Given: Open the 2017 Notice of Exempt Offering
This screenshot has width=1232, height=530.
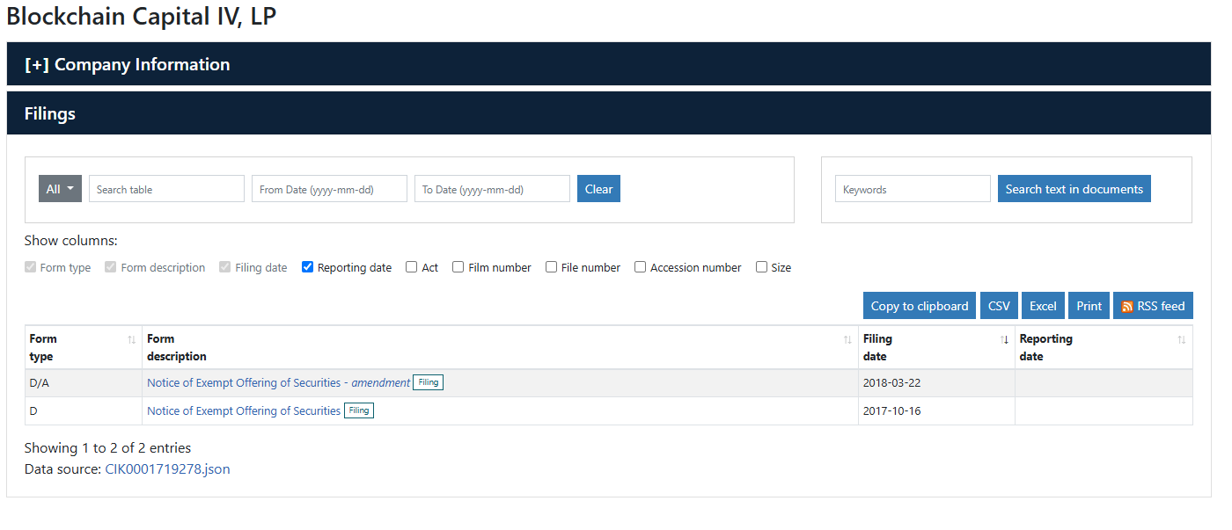Looking at the screenshot, I should (244, 411).
